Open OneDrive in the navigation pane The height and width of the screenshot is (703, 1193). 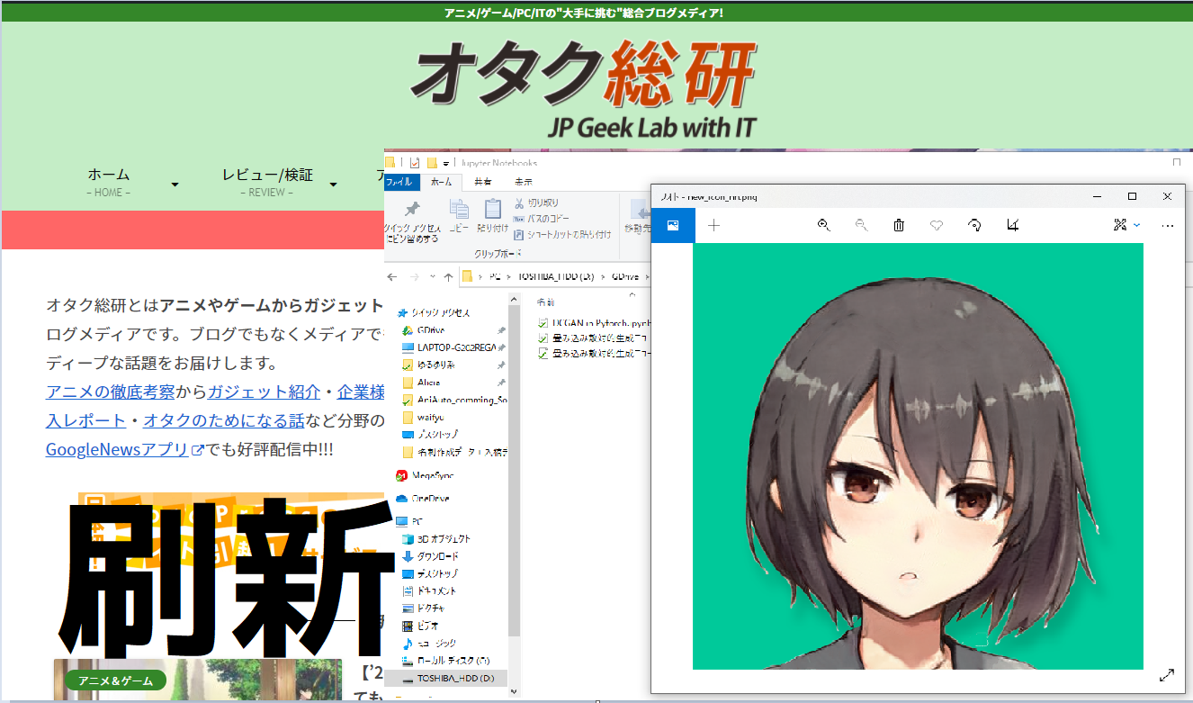click(x=423, y=498)
